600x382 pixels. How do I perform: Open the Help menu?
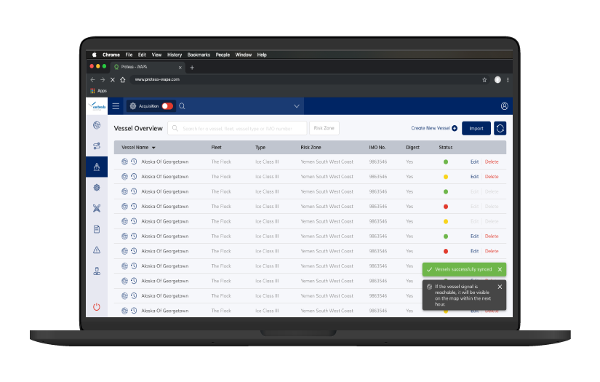tap(262, 55)
